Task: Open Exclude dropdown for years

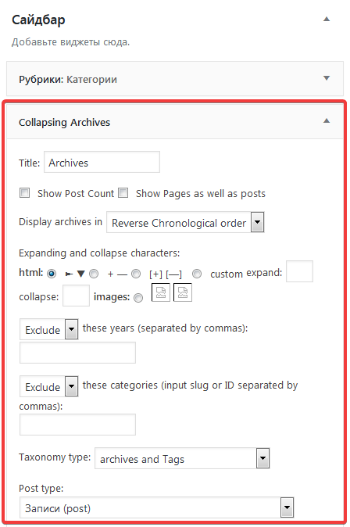Action: pyautogui.click(x=49, y=329)
